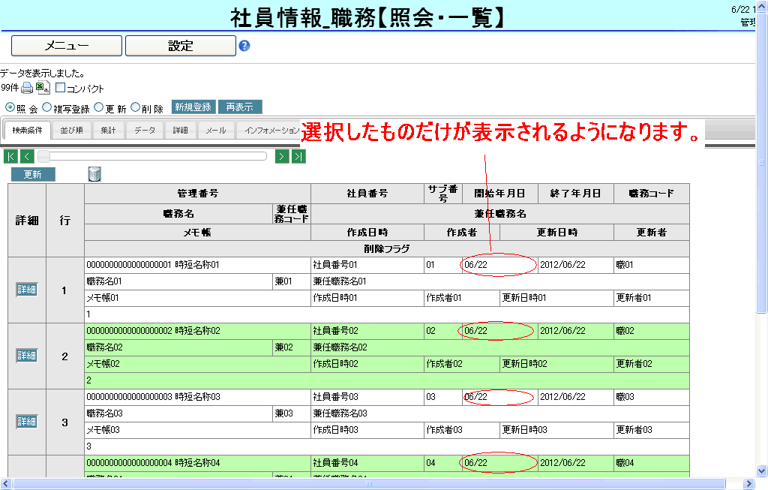Click the blue help question mark icon

(x=244, y=46)
